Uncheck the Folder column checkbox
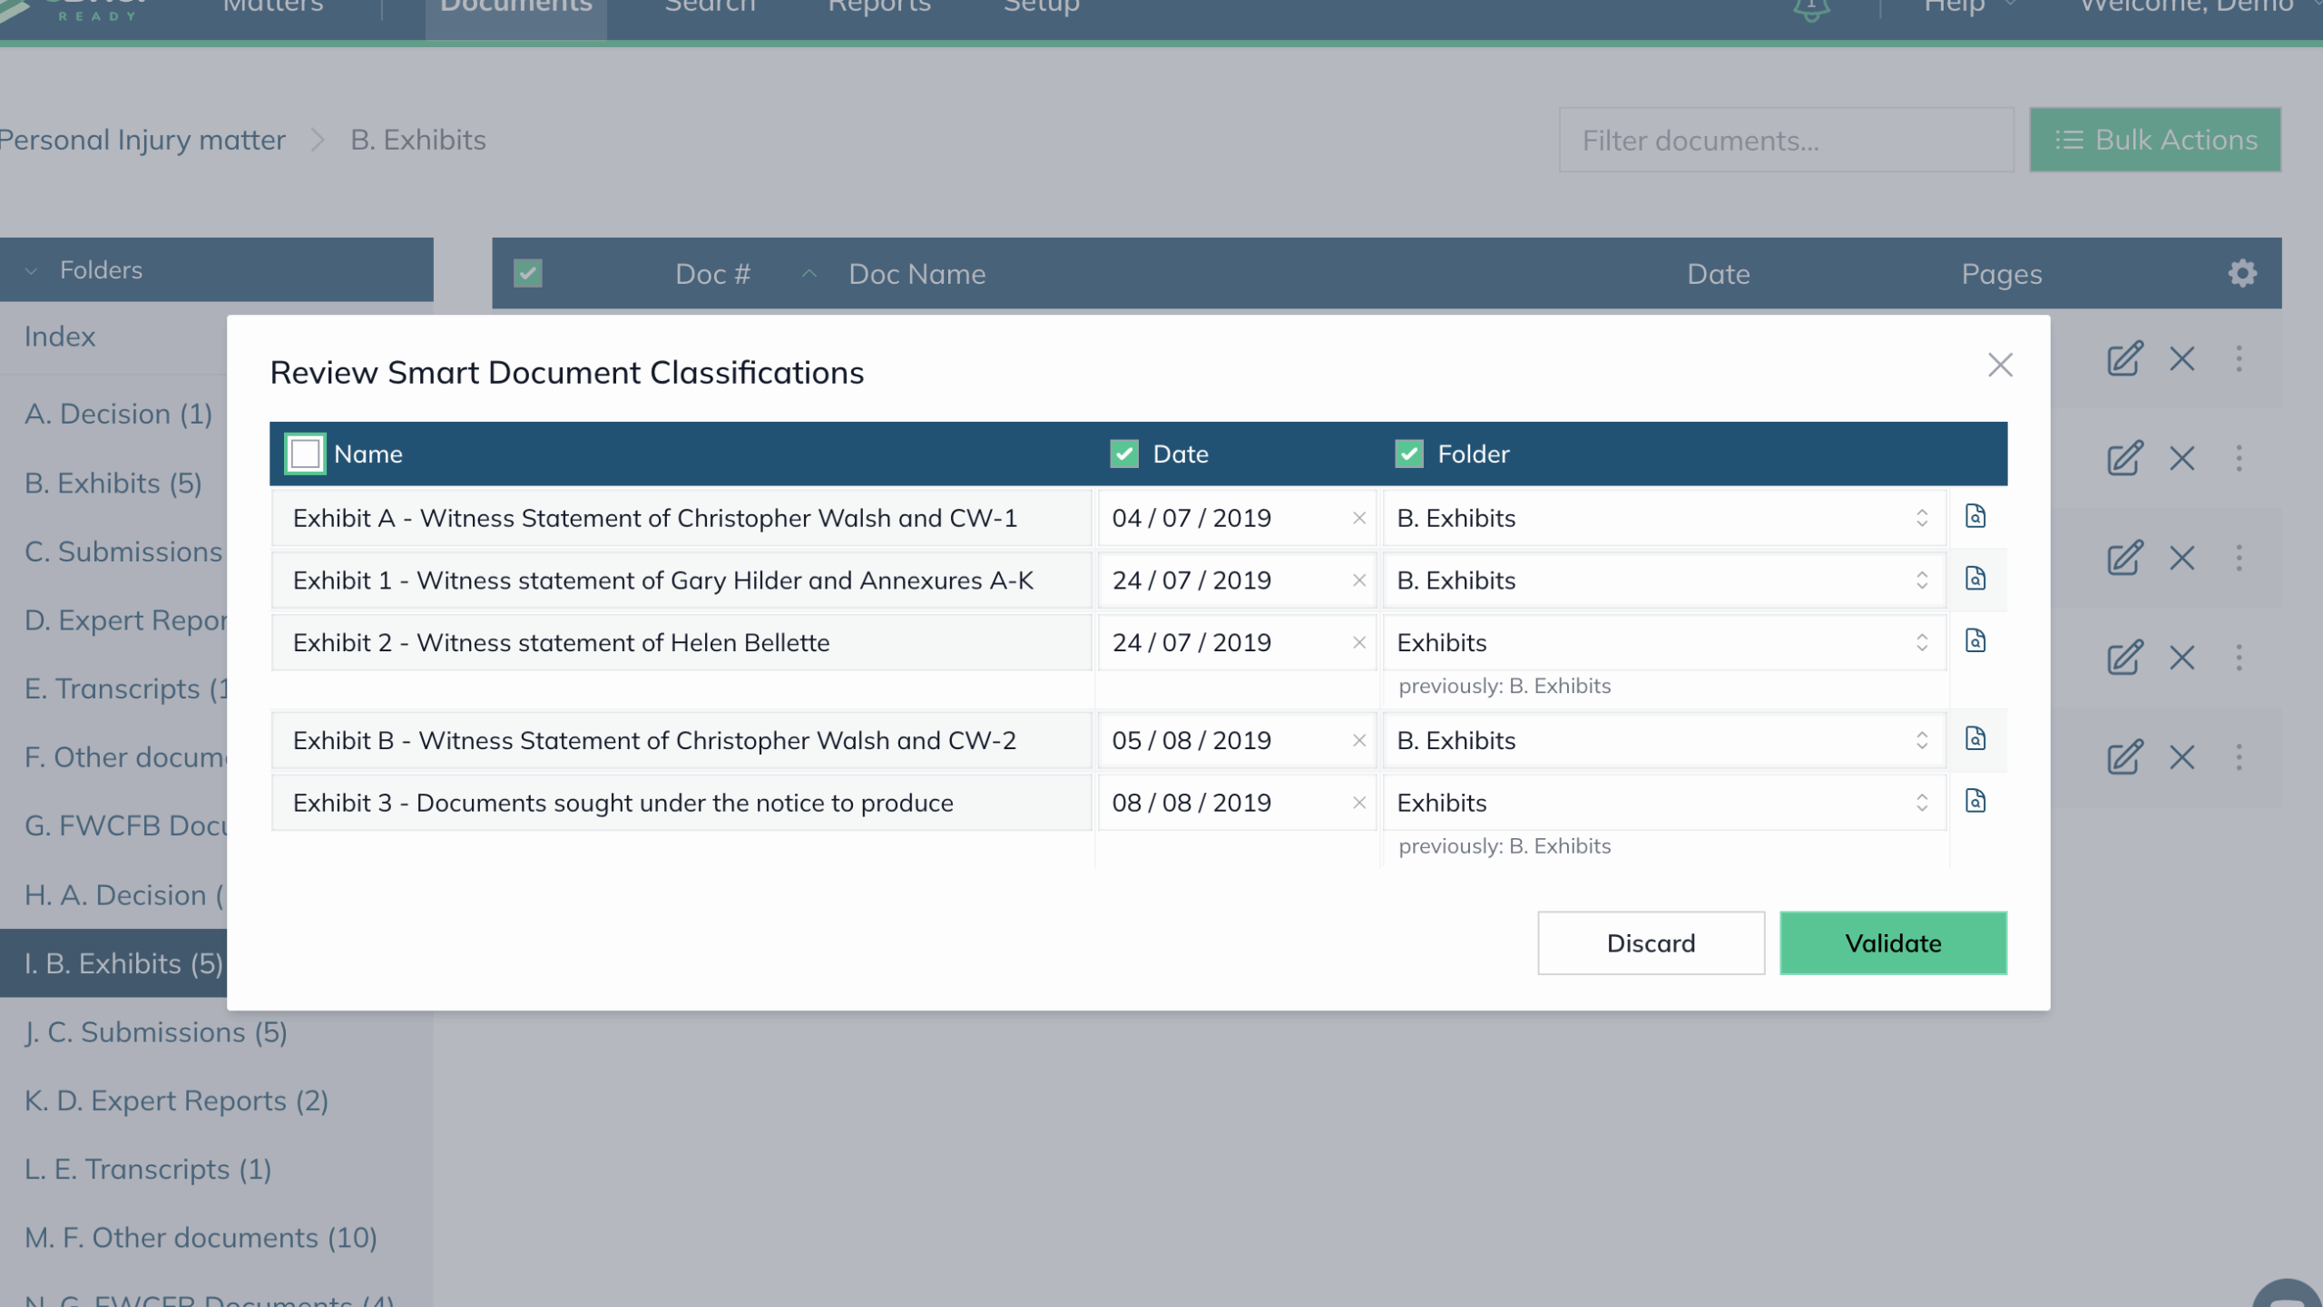Viewport: 2323px width, 1307px height. pos(1408,454)
